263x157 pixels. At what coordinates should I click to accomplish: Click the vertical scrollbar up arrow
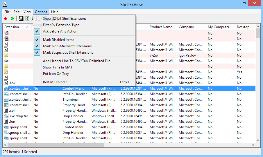click(x=258, y=26)
